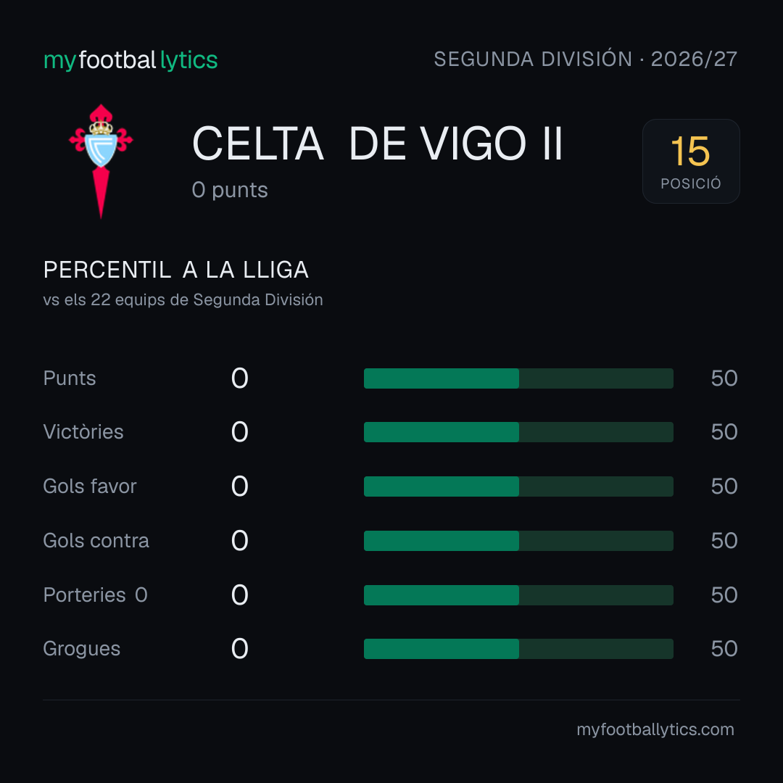Viewport: 783px width, 783px height.
Task: Click the Punts percentile bar
Action: (518, 378)
